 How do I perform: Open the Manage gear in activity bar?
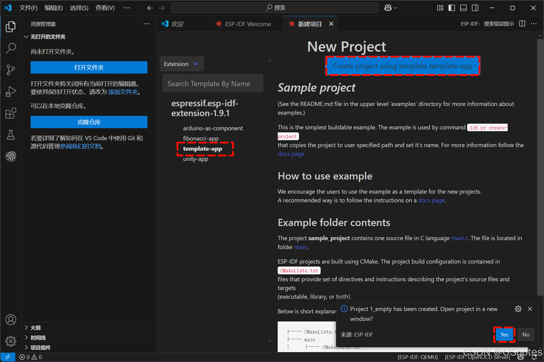(x=11, y=341)
